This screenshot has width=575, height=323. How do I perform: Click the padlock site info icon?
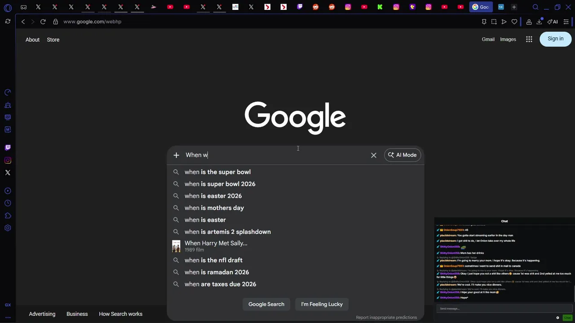55,22
